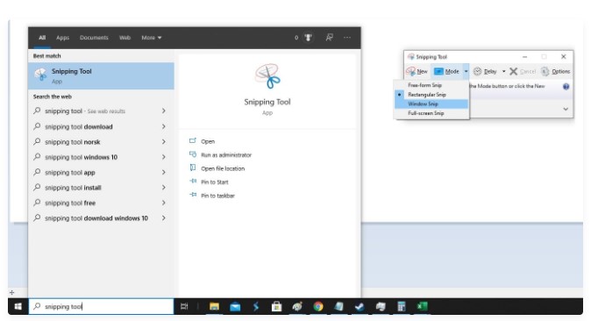
Task: Select Rectangular Snip mode
Action: pos(431,94)
